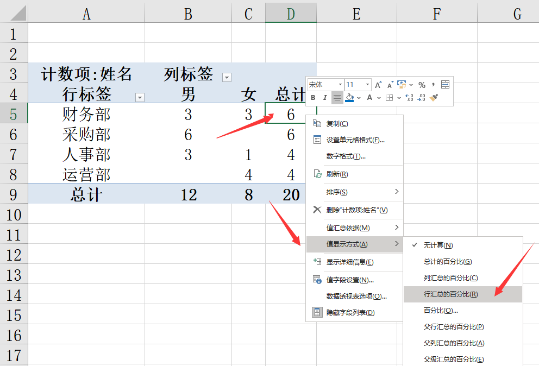Toggle italic in mini toolbar

point(325,98)
